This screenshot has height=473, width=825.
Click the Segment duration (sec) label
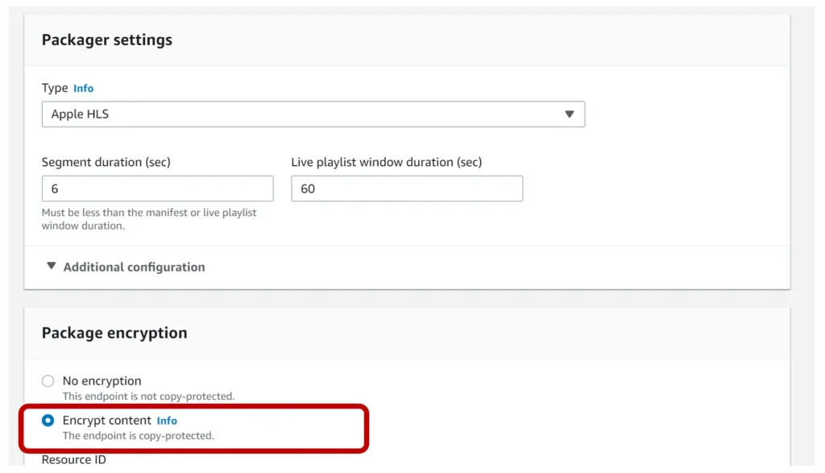tap(106, 162)
